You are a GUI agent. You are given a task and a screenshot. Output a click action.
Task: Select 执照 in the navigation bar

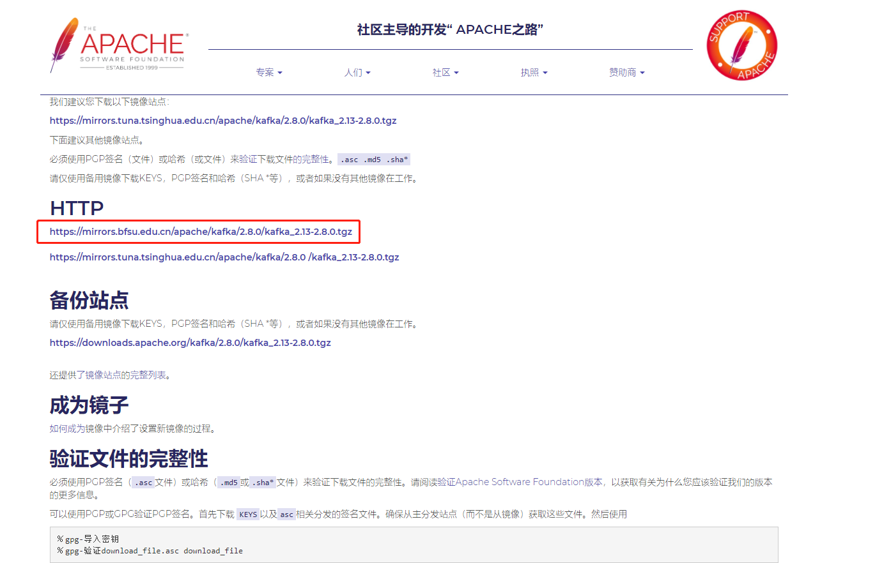(535, 72)
